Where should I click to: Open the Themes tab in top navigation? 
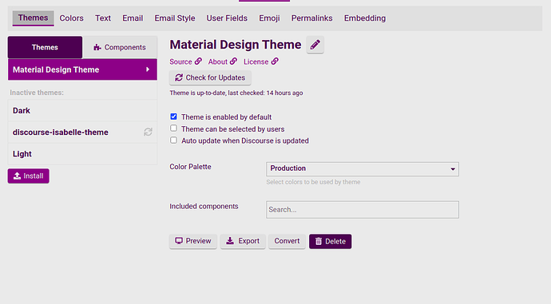pyautogui.click(x=33, y=18)
